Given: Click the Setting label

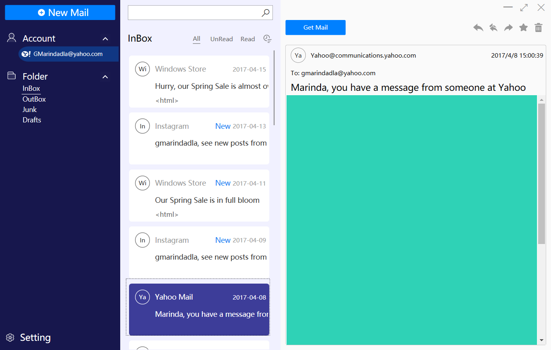Looking at the screenshot, I should pos(35,338).
